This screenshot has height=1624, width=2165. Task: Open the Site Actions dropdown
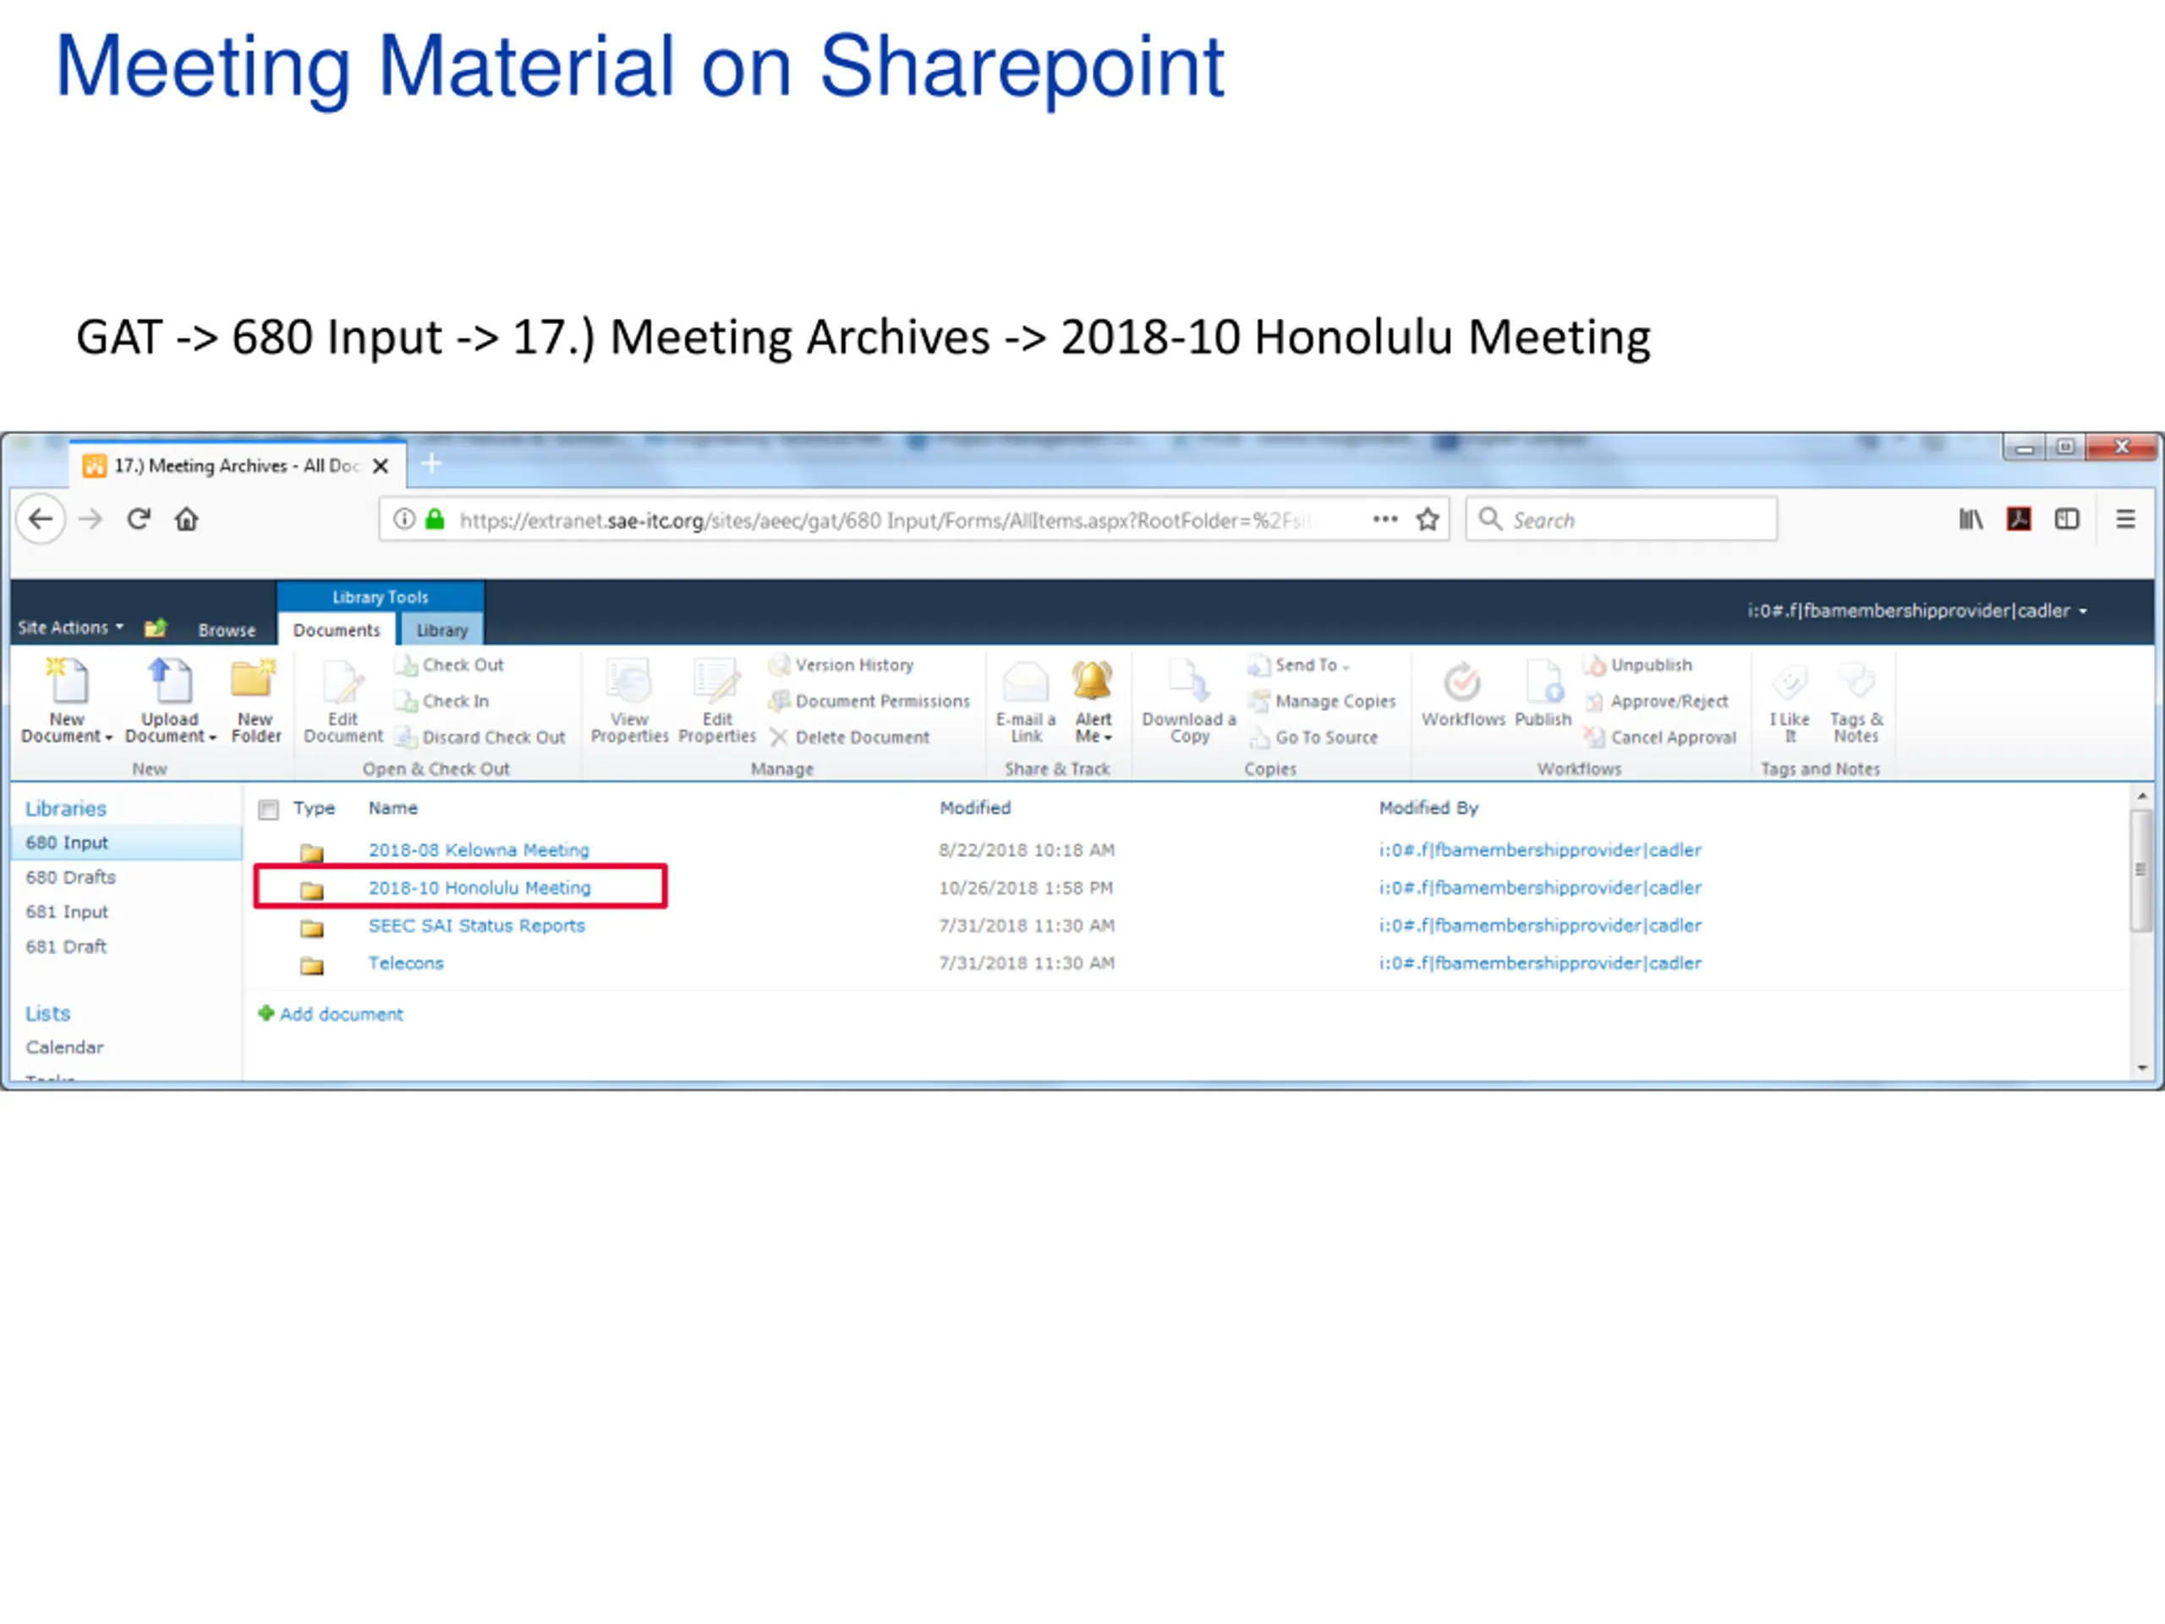(x=69, y=628)
